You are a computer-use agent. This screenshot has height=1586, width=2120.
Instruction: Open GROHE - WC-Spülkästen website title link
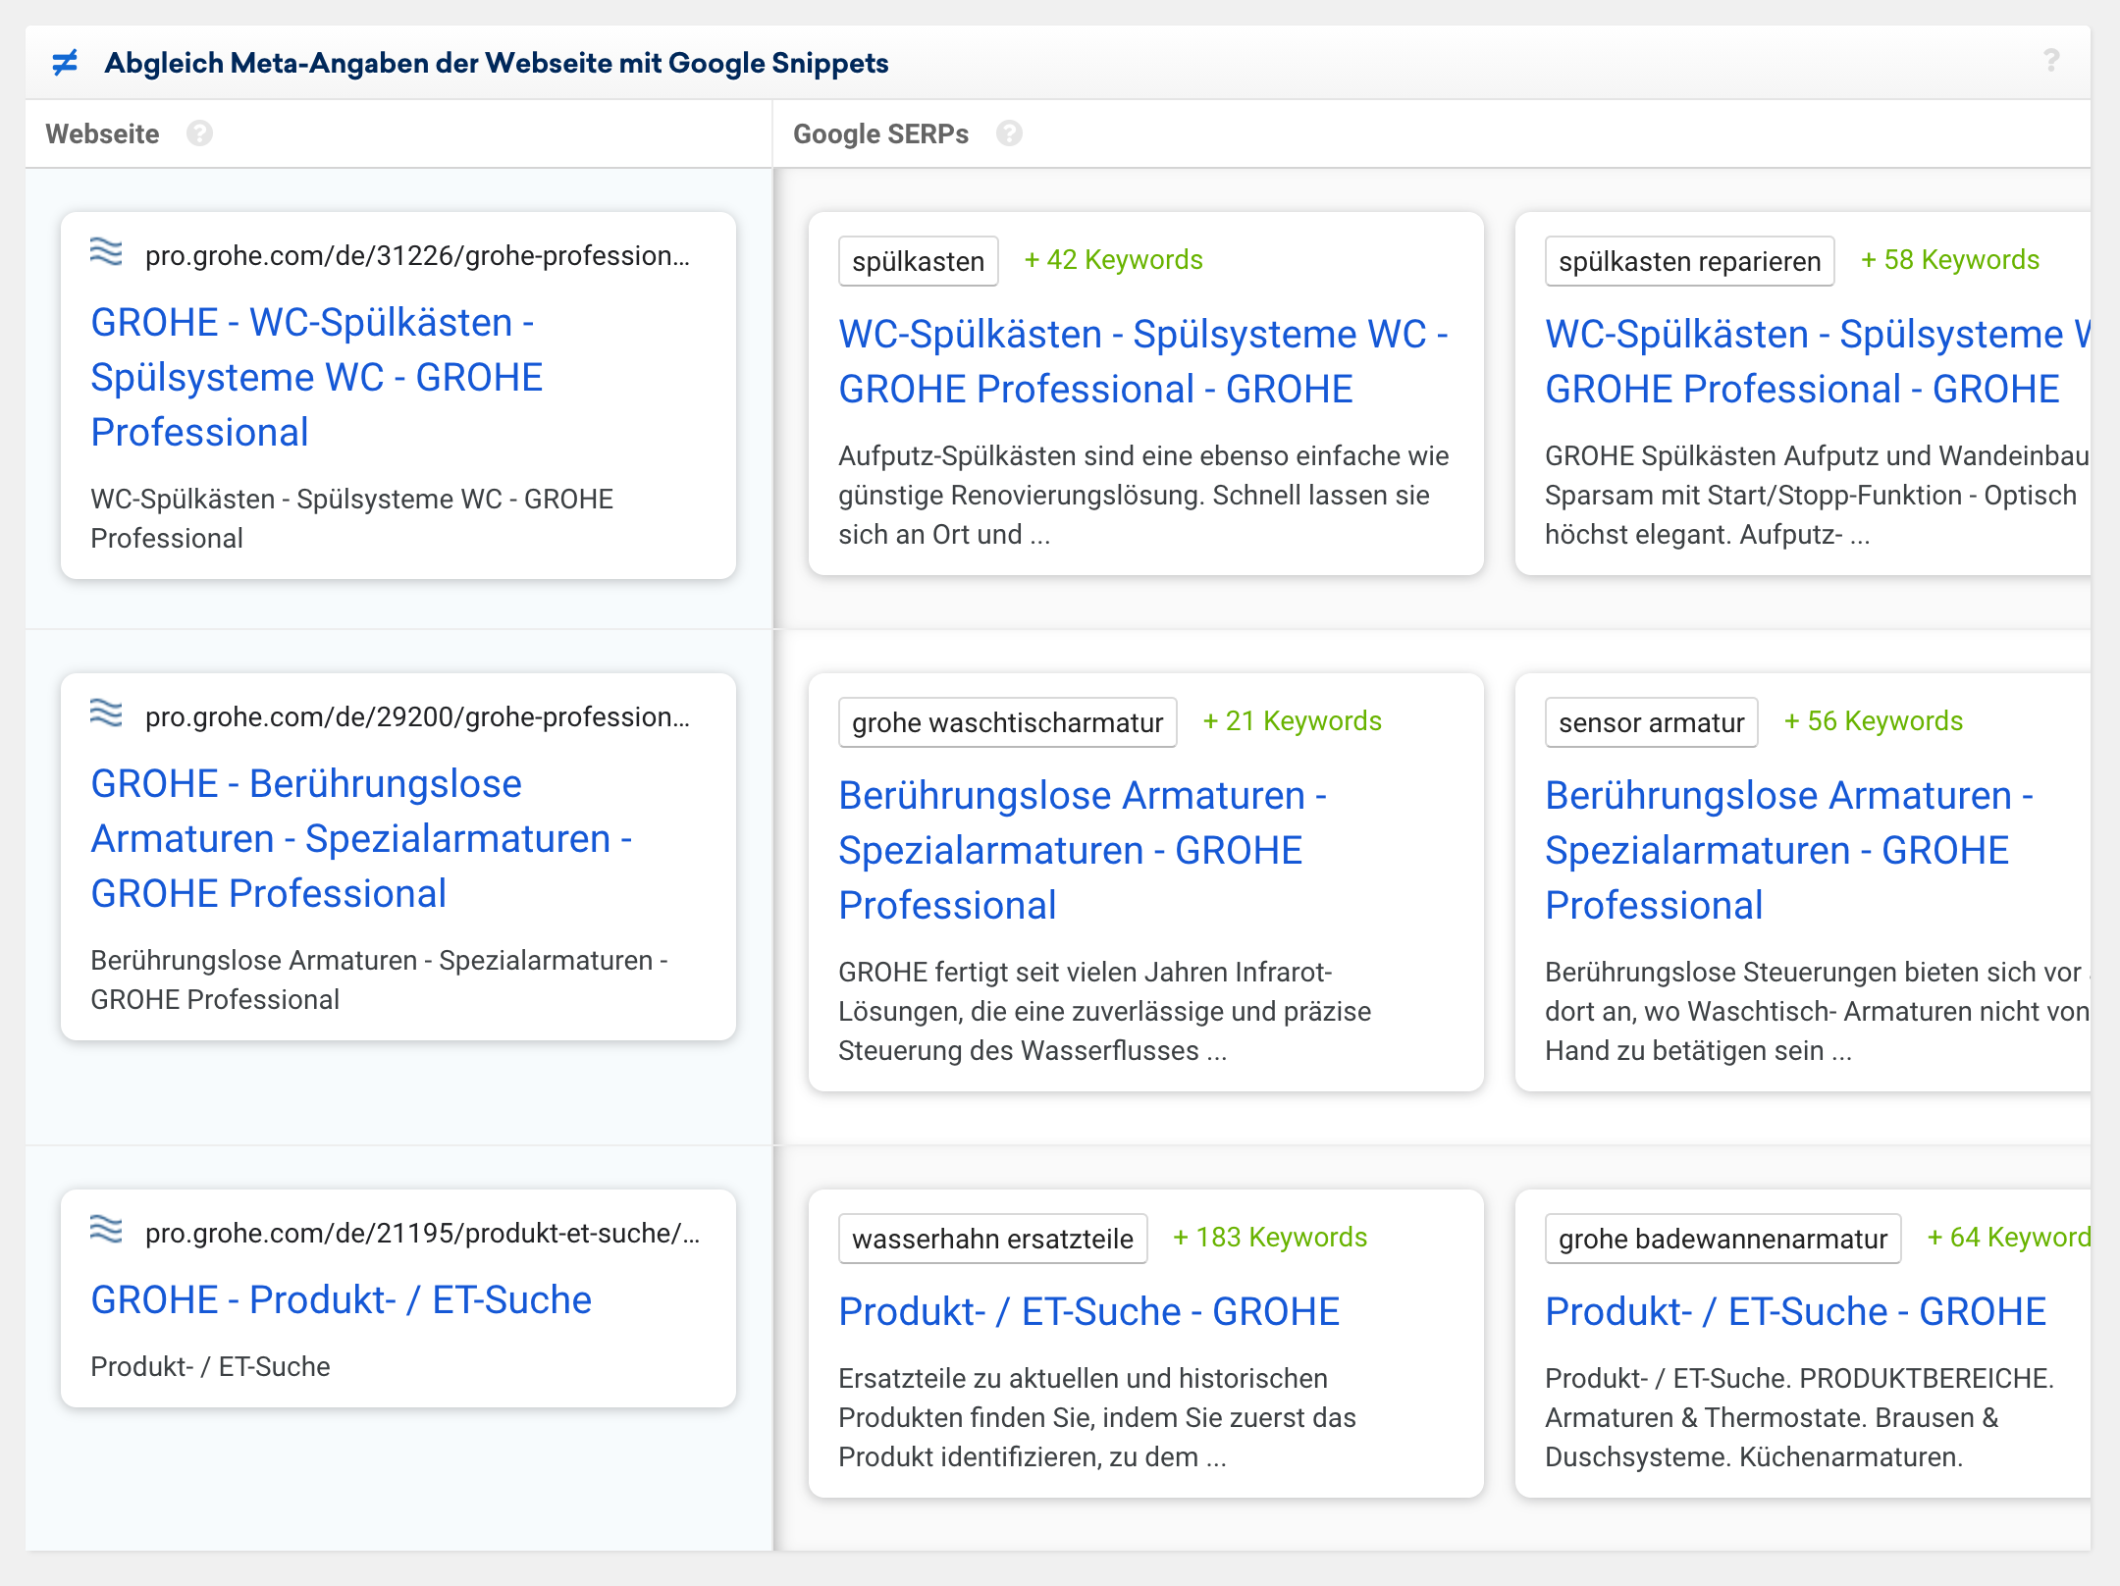[316, 377]
